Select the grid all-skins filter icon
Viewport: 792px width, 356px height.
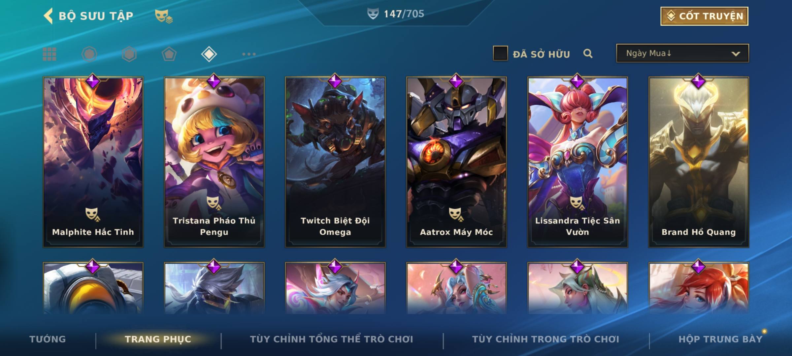click(49, 54)
